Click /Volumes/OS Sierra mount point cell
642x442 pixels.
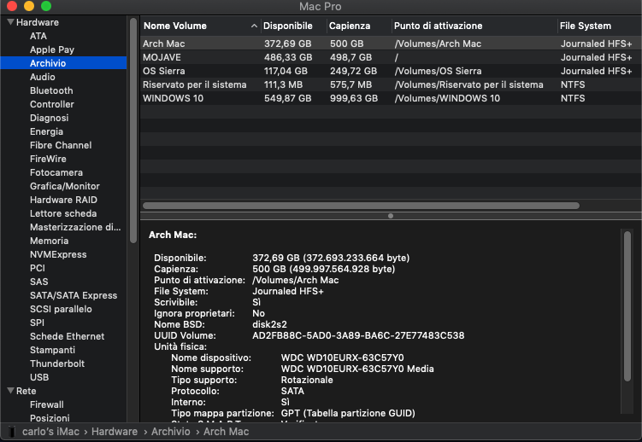coord(438,71)
